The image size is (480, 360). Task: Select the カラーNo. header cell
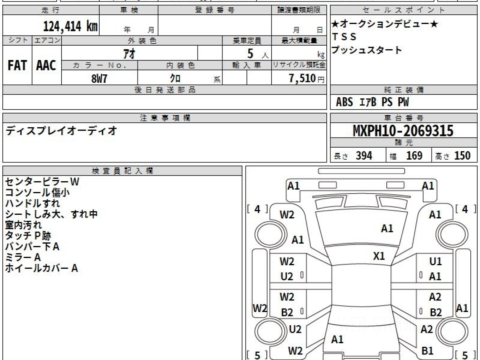tap(100, 65)
